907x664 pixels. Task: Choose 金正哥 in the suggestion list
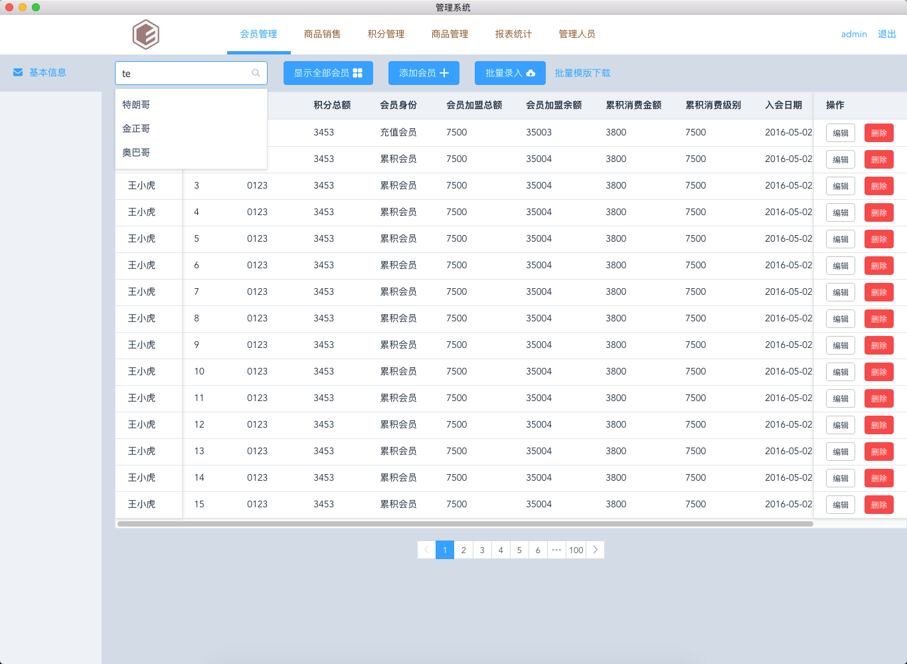point(136,129)
